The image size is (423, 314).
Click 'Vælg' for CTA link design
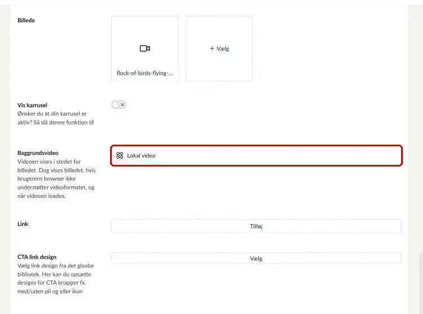(x=256, y=258)
